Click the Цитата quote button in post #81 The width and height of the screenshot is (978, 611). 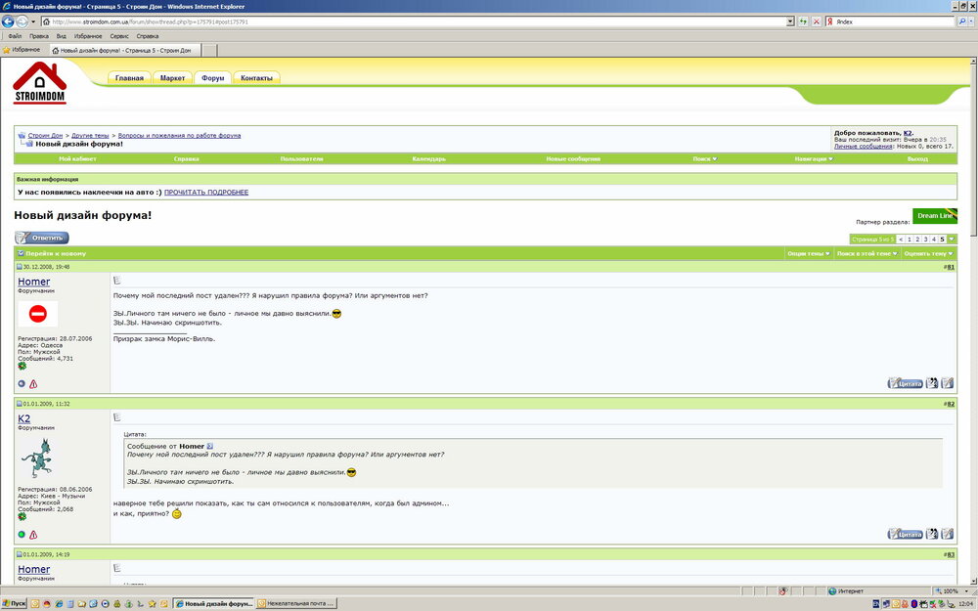(x=905, y=383)
